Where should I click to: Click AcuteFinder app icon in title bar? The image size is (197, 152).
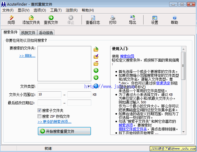(x=3, y=4)
